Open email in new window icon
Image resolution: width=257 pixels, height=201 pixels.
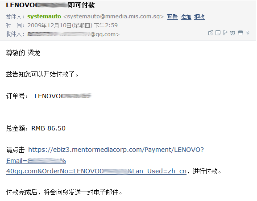[x=211, y=33]
